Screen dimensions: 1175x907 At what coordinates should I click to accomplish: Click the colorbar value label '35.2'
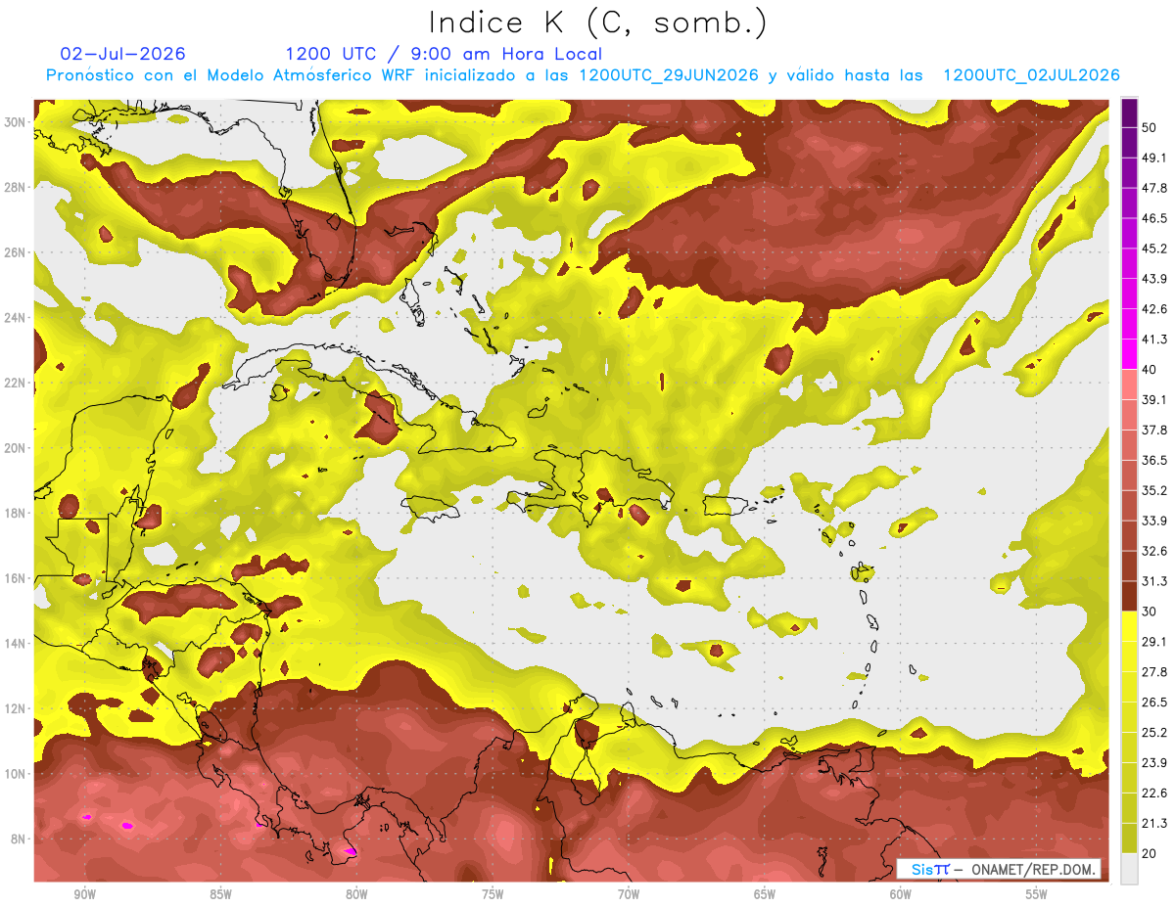[x=1153, y=490]
